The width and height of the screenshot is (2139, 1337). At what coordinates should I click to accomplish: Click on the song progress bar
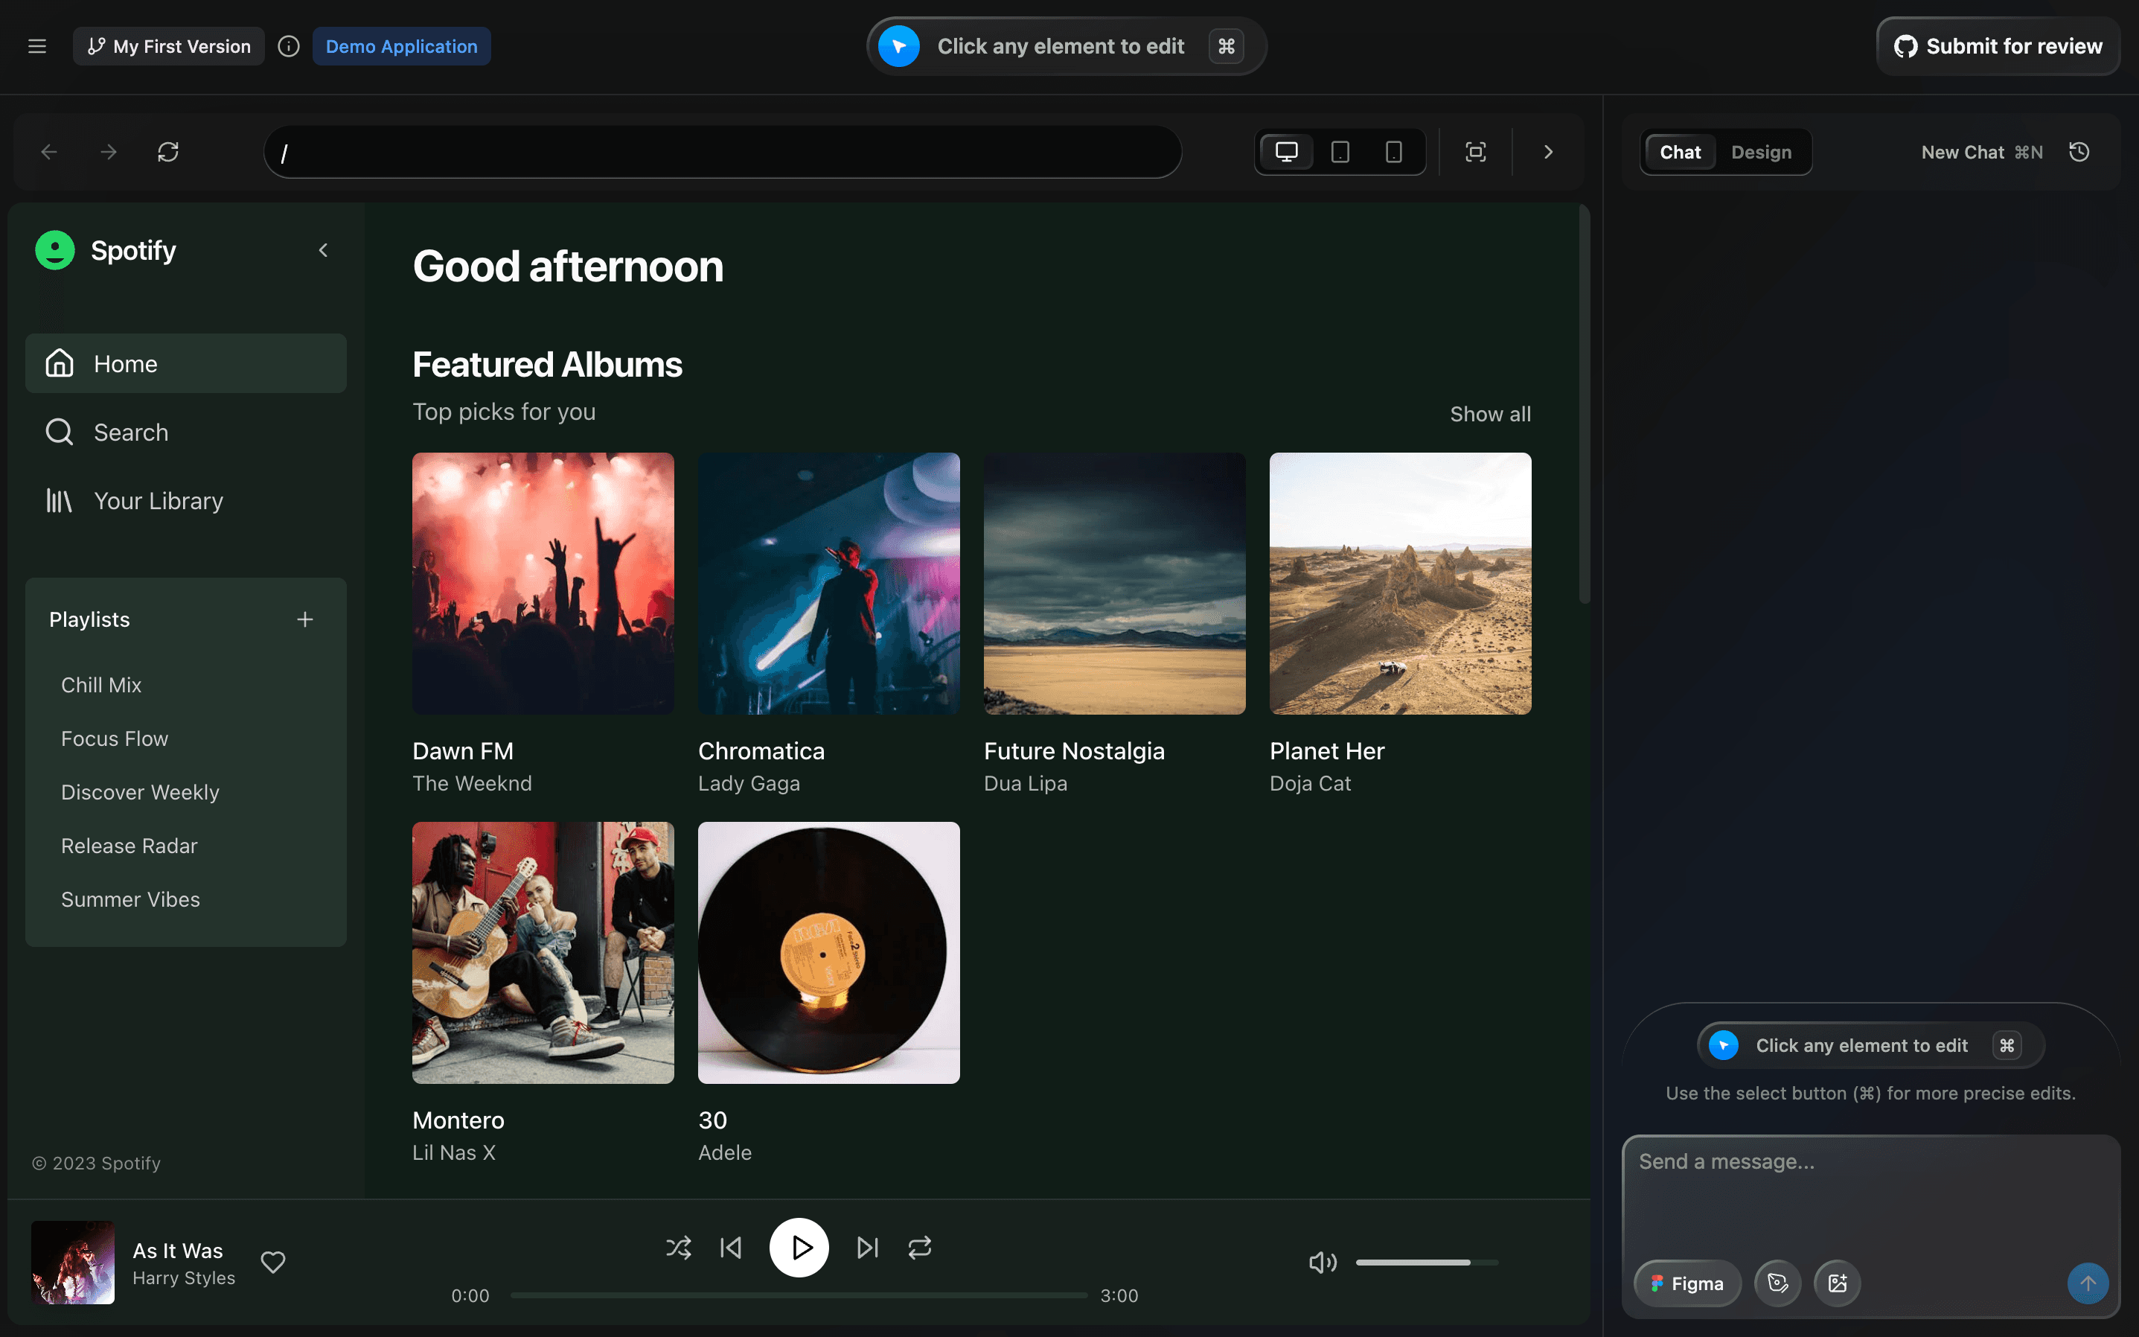click(799, 1295)
